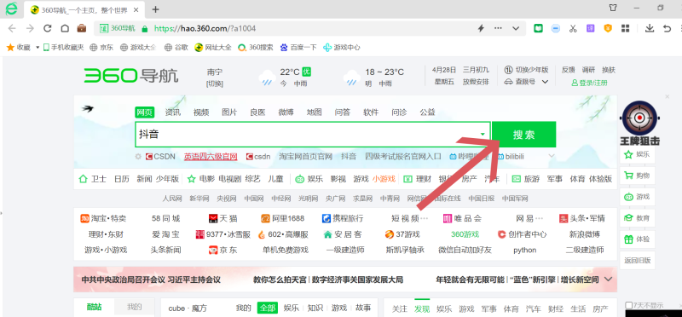Click the 换肤 link
682x317 pixels.
point(609,70)
